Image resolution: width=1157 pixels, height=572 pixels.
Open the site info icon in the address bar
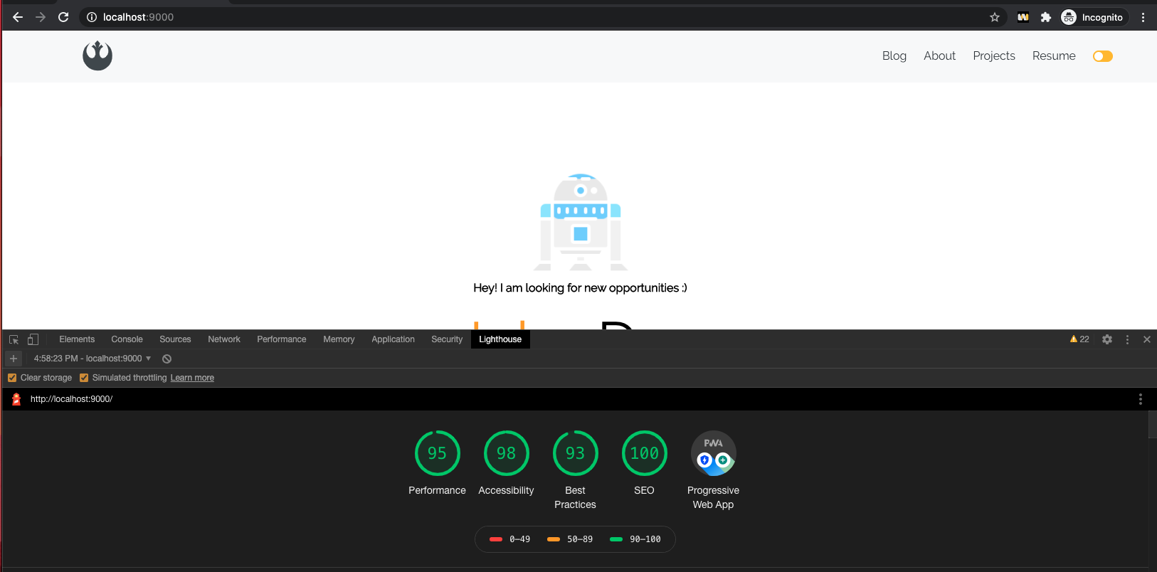pos(91,17)
